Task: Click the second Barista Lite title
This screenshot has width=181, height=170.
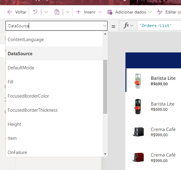Action: point(163,104)
